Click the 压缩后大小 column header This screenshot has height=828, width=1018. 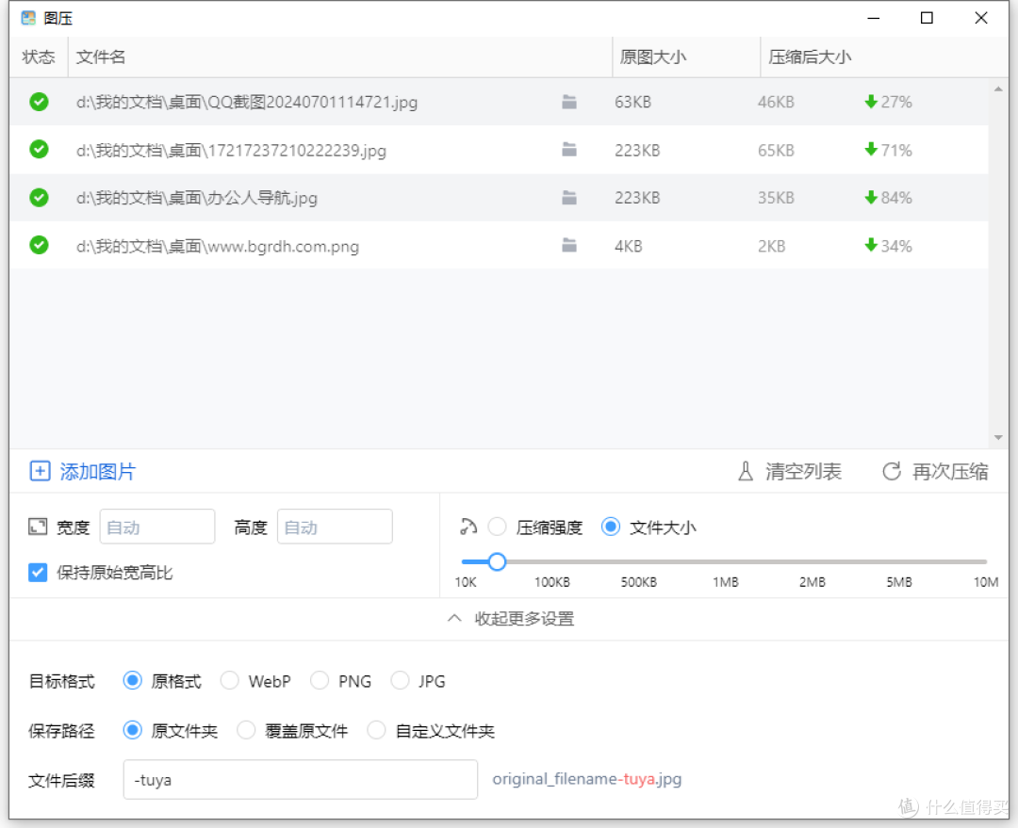[810, 57]
